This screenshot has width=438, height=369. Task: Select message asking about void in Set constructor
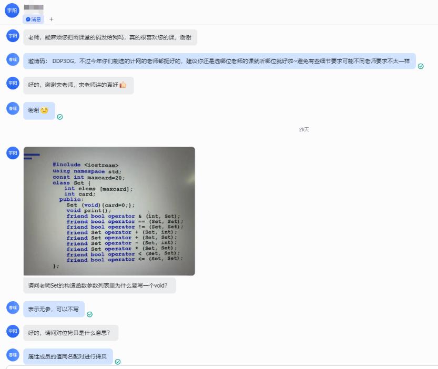point(99,285)
